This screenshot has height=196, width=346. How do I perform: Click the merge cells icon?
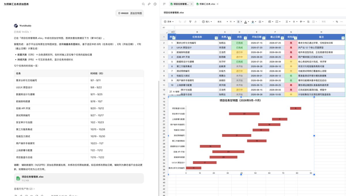pos(314,22)
